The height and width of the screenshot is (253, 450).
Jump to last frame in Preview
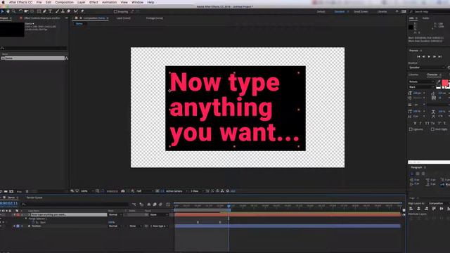coord(439,57)
